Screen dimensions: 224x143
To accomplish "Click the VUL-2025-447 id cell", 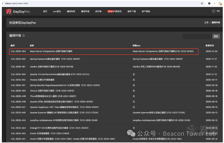I will pos(18,107).
